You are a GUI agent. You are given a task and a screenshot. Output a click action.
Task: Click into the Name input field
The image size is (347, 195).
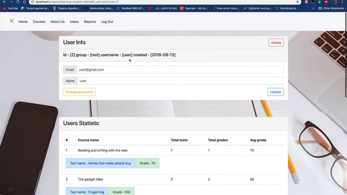(x=181, y=81)
